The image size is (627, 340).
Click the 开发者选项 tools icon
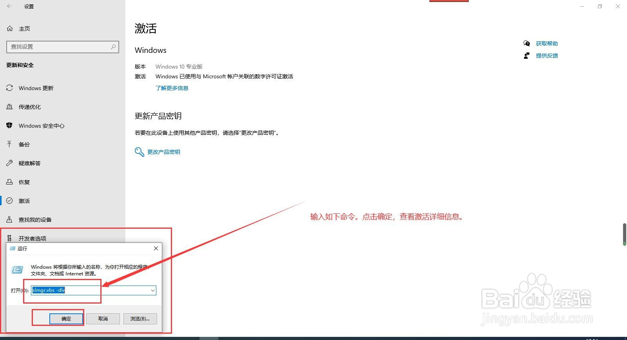[x=9, y=238]
